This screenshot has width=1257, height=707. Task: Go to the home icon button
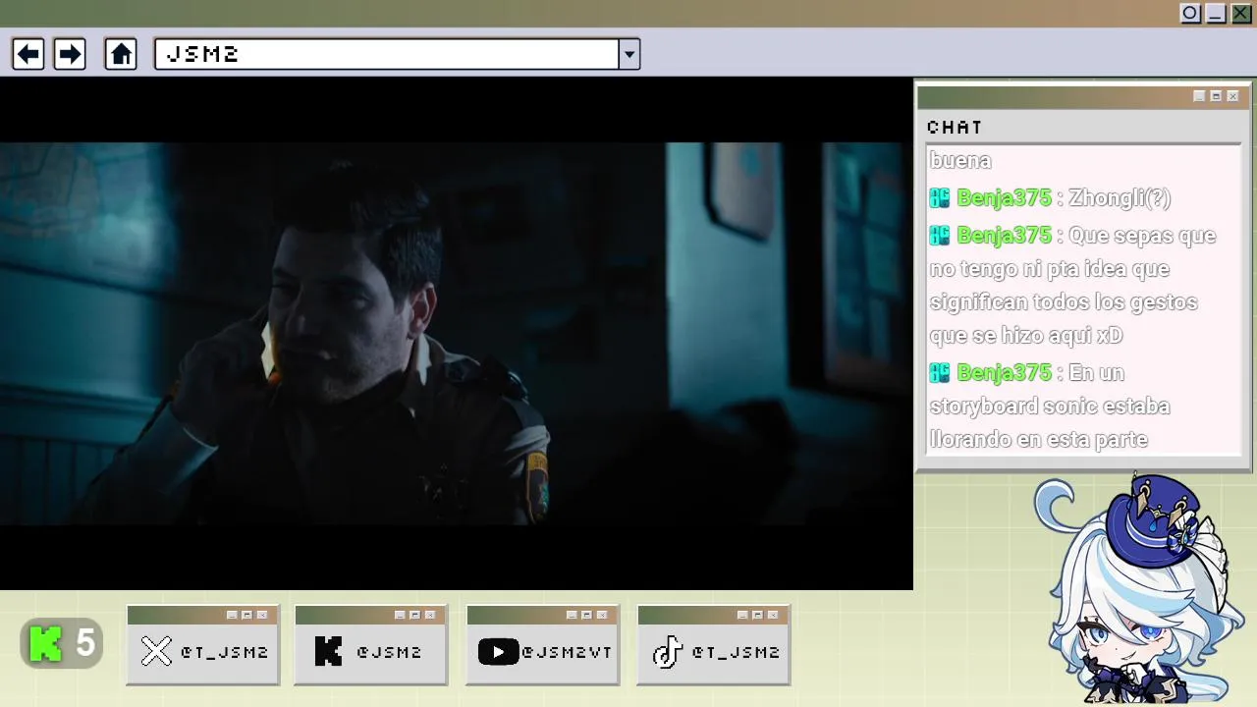(x=121, y=54)
